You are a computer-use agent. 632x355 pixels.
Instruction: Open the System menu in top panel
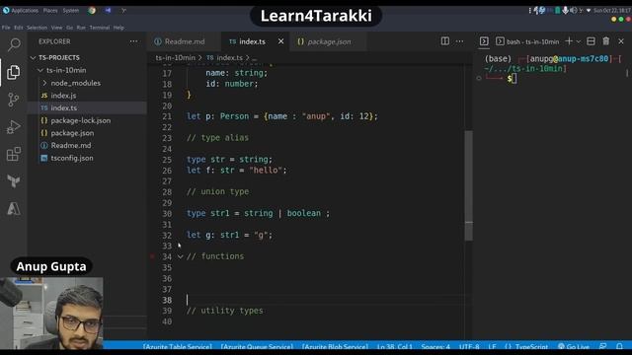(71, 11)
